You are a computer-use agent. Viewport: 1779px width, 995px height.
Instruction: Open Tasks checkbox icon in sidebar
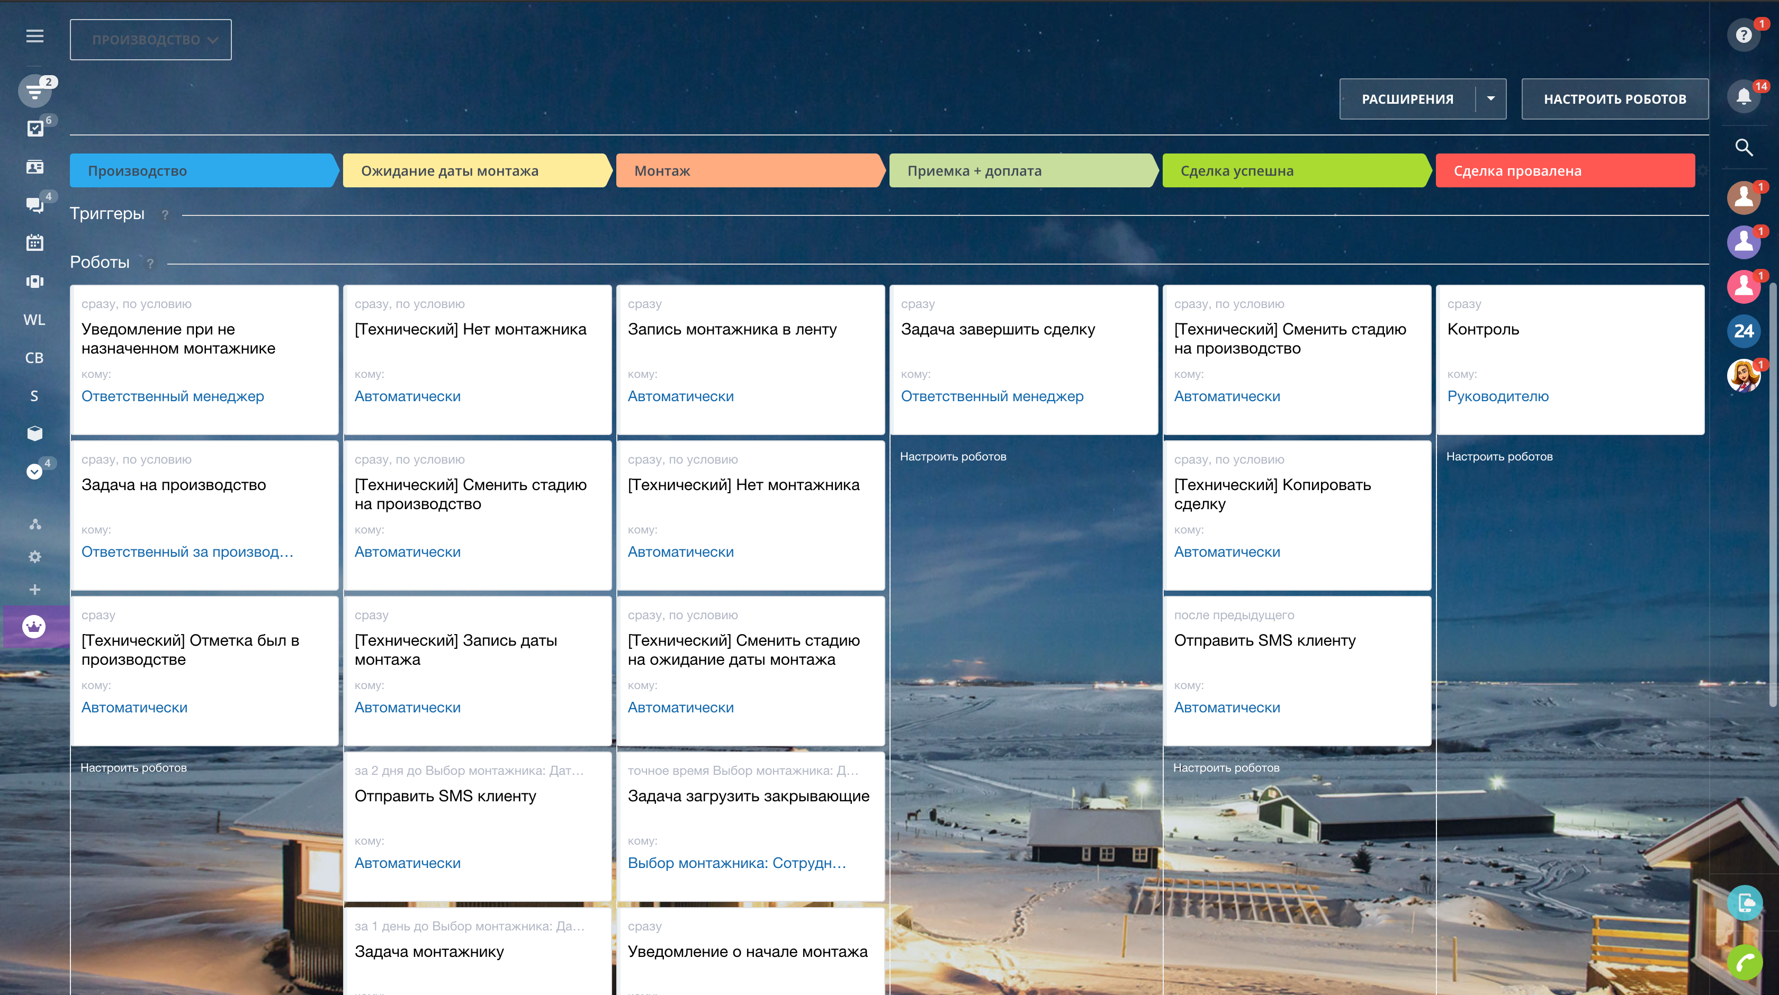point(34,129)
